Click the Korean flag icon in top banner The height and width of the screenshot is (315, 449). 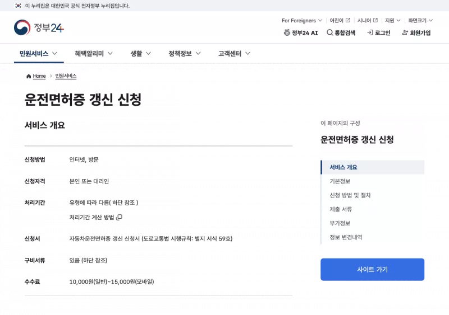point(18,6)
